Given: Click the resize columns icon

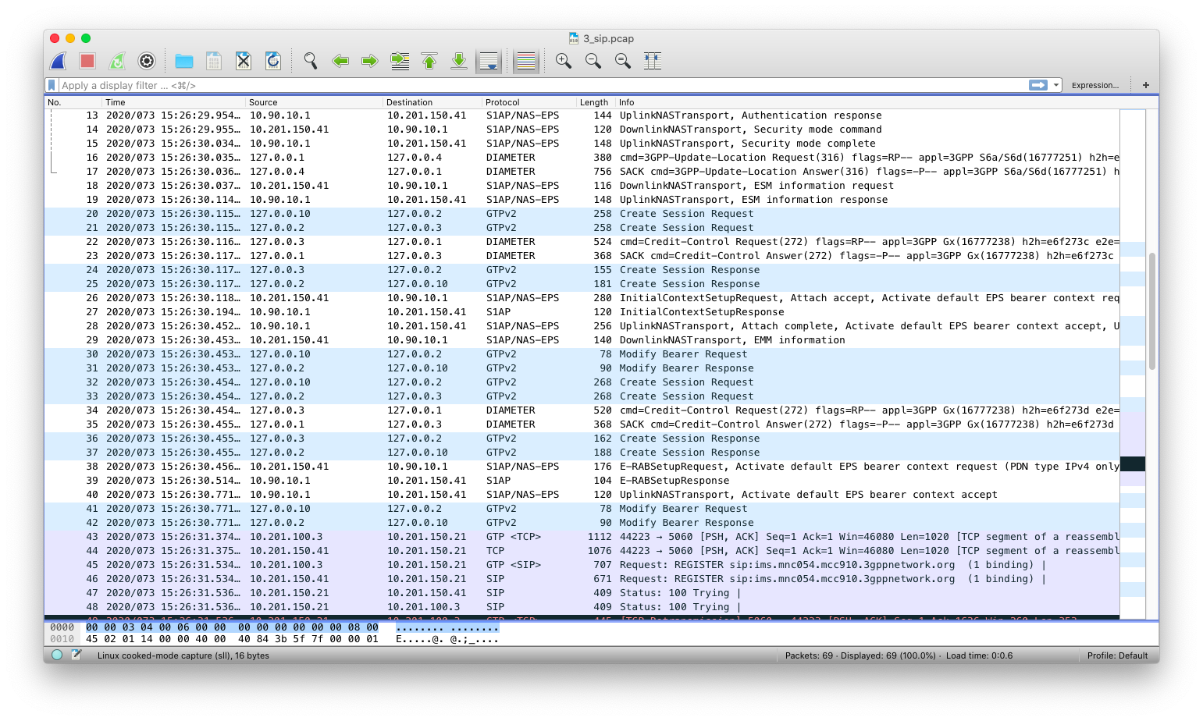Looking at the screenshot, I should [653, 61].
